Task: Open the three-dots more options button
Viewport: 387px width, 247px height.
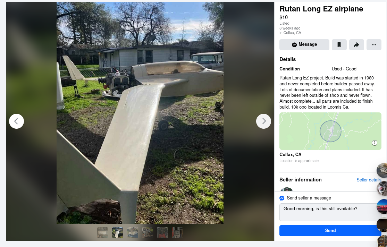Action: point(374,45)
